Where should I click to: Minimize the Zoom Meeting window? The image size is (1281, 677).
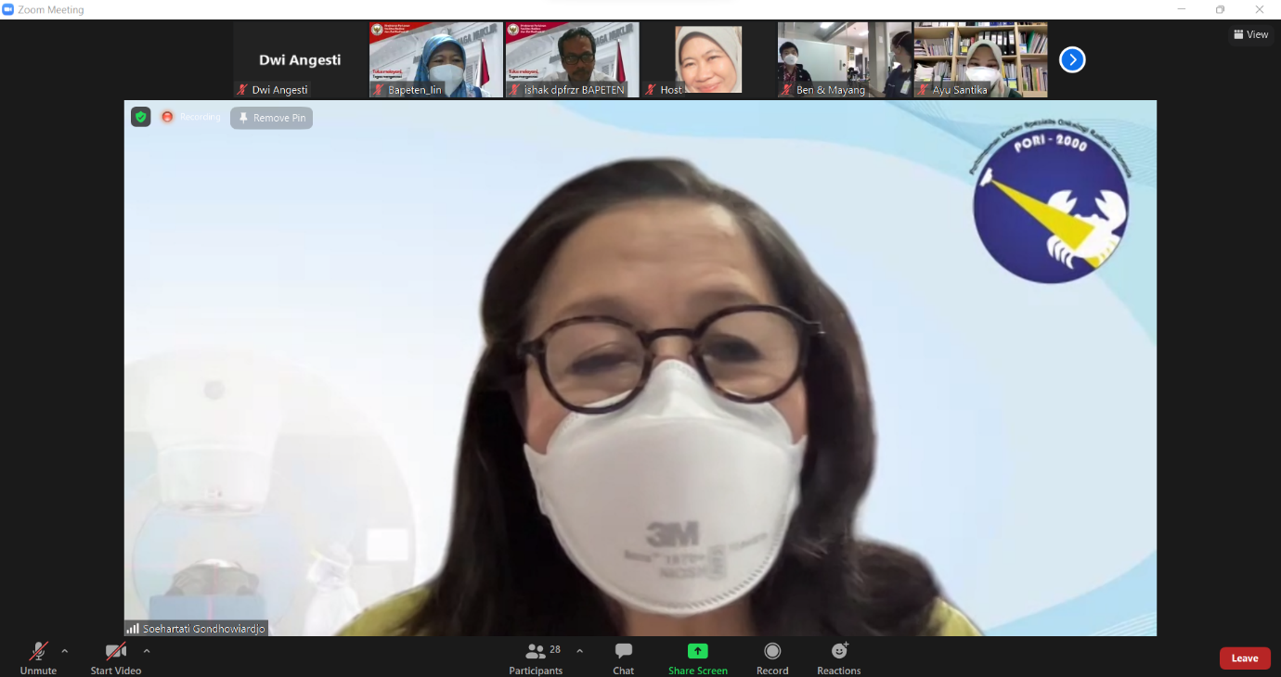click(x=1181, y=9)
